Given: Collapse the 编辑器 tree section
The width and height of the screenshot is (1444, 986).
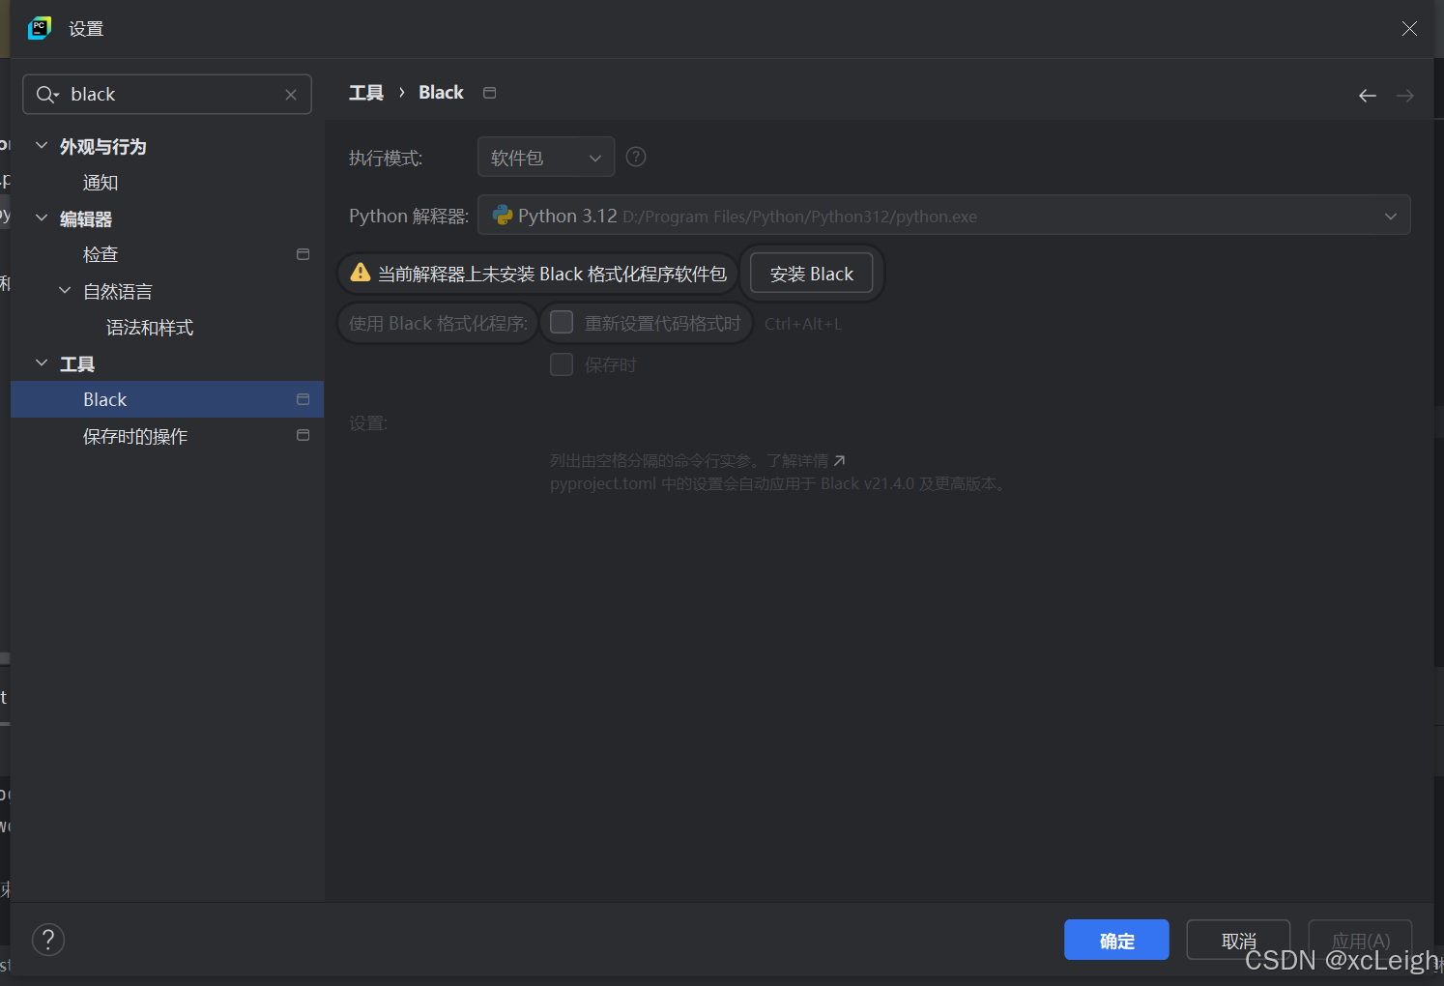Looking at the screenshot, I should 42,218.
